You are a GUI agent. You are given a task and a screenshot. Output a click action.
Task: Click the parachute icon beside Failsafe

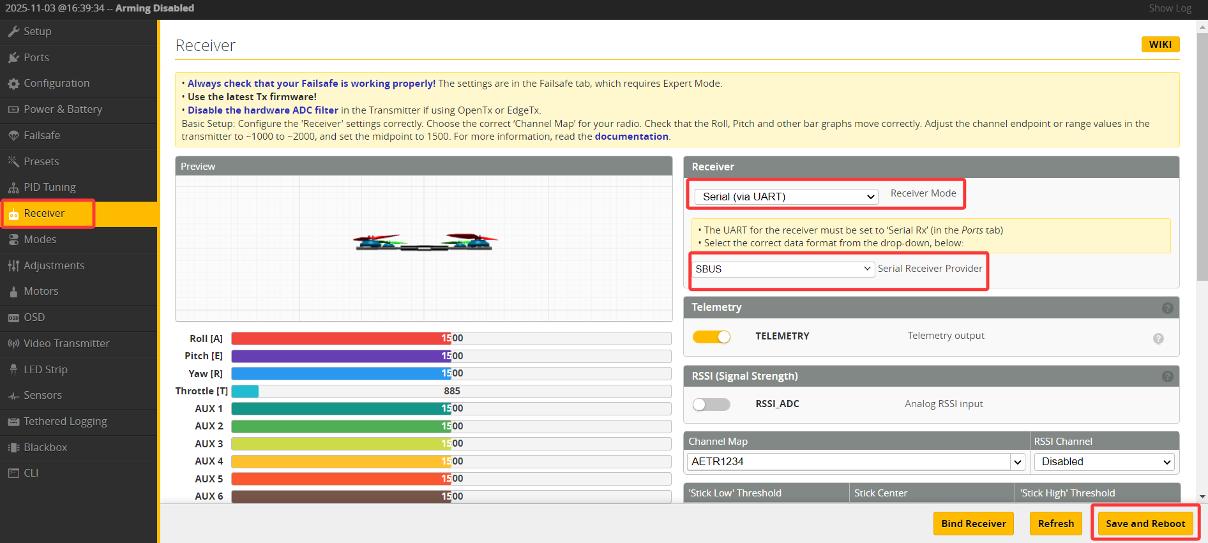pyautogui.click(x=13, y=135)
